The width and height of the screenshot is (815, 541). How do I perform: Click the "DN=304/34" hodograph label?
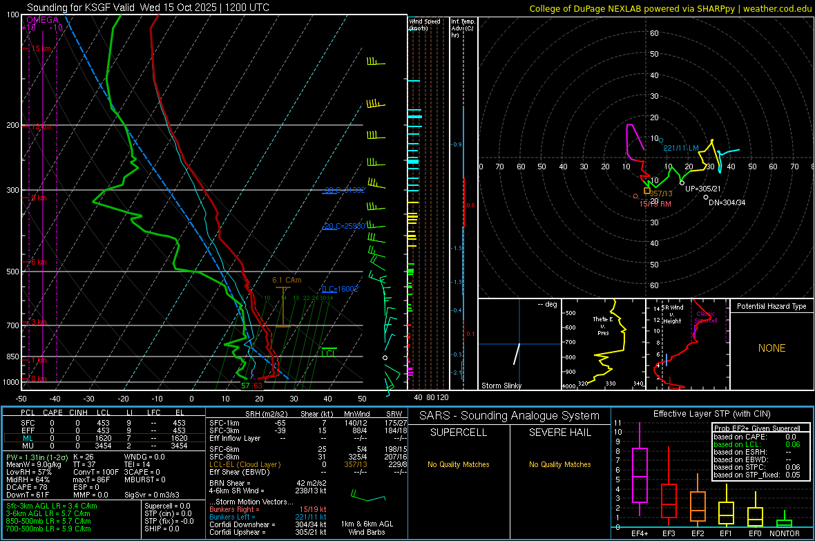[727, 202]
